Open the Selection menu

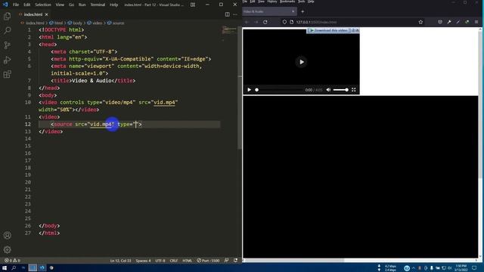coord(43,5)
